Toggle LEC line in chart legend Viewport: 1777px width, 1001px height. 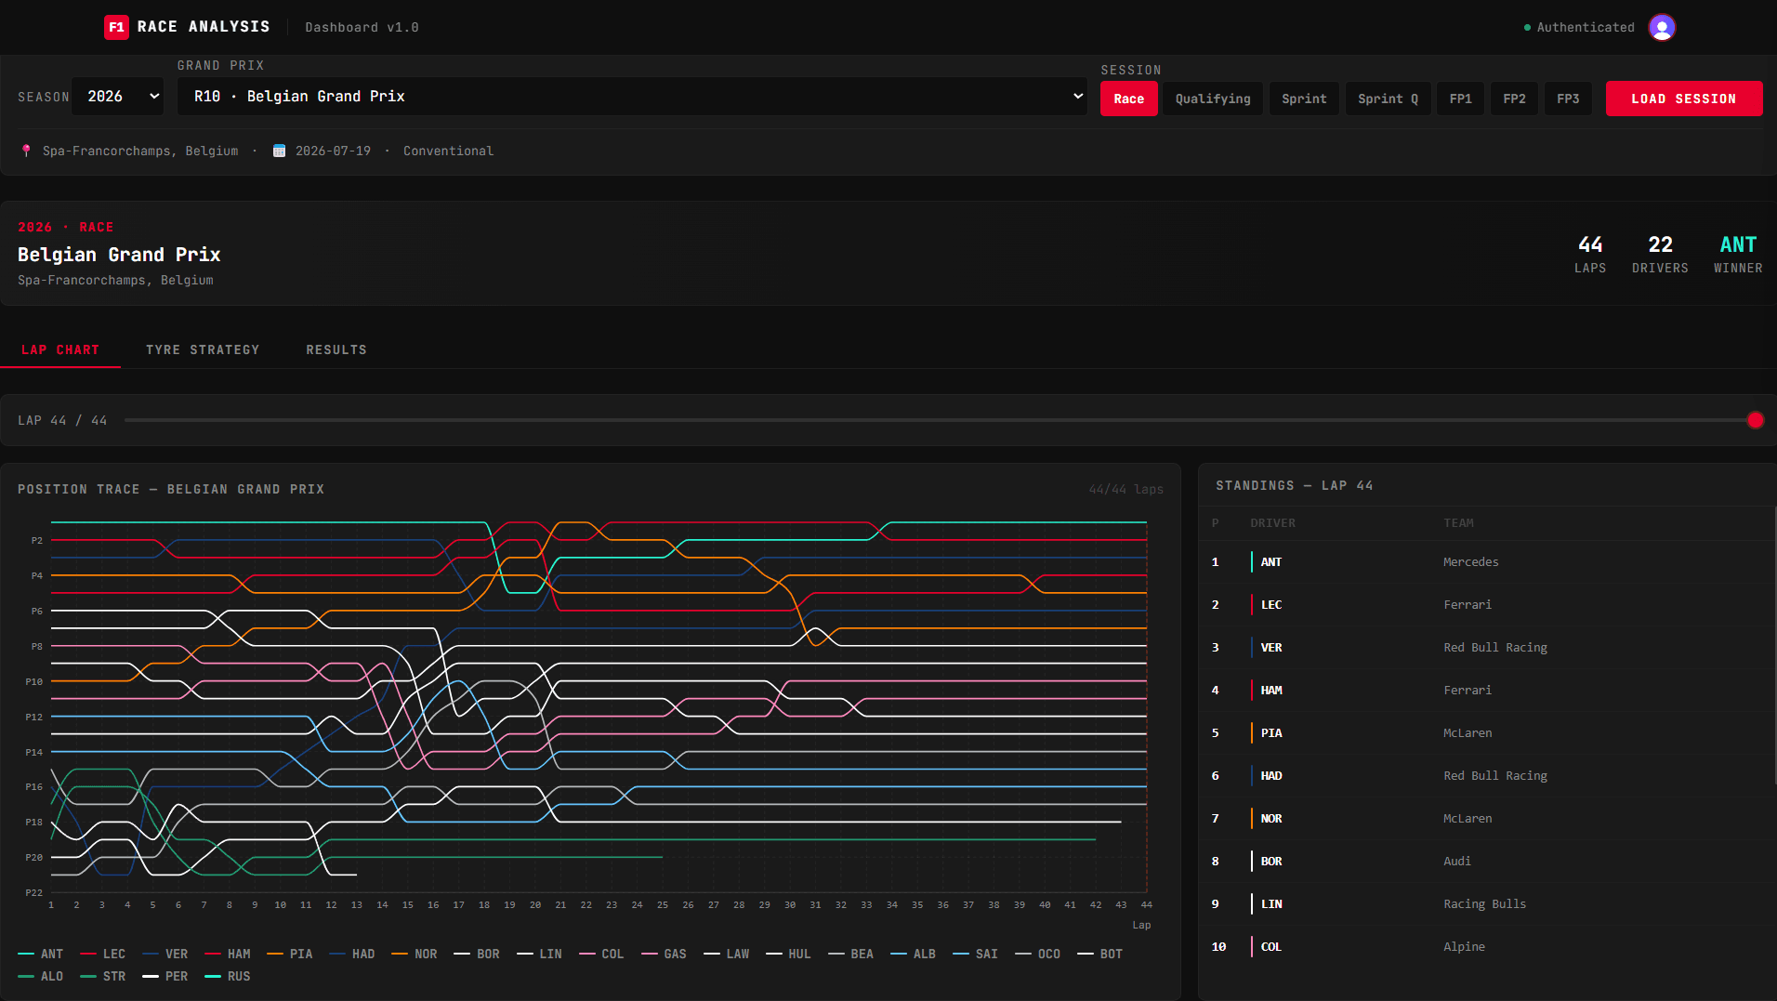tap(103, 954)
